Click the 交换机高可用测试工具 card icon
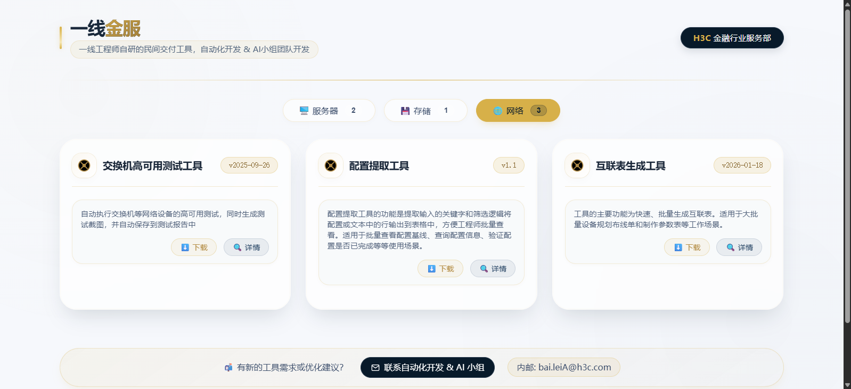 [84, 165]
